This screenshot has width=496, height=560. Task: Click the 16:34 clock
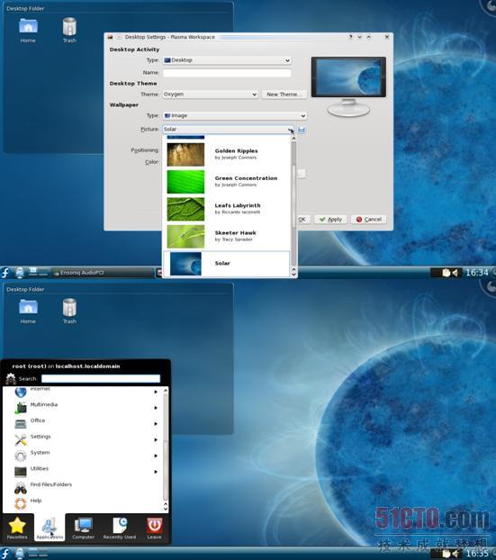click(476, 273)
